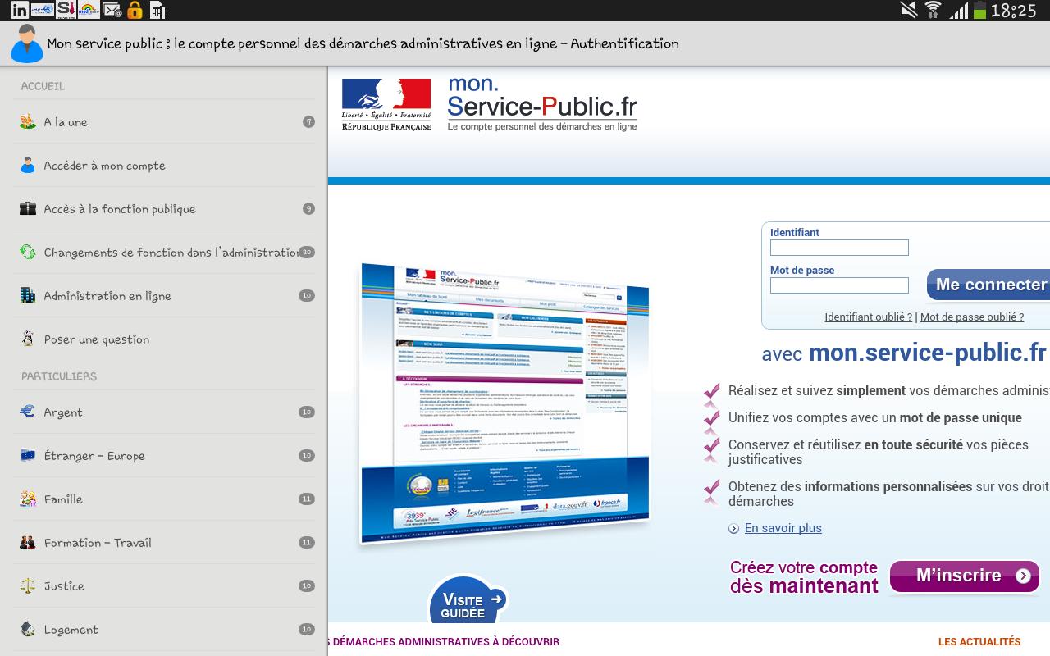Click the Service-Public.fr site preview thumbnail

(x=504, y=402)
